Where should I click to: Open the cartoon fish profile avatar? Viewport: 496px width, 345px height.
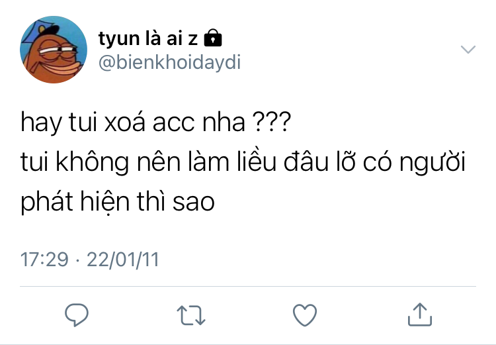point(54,50)
